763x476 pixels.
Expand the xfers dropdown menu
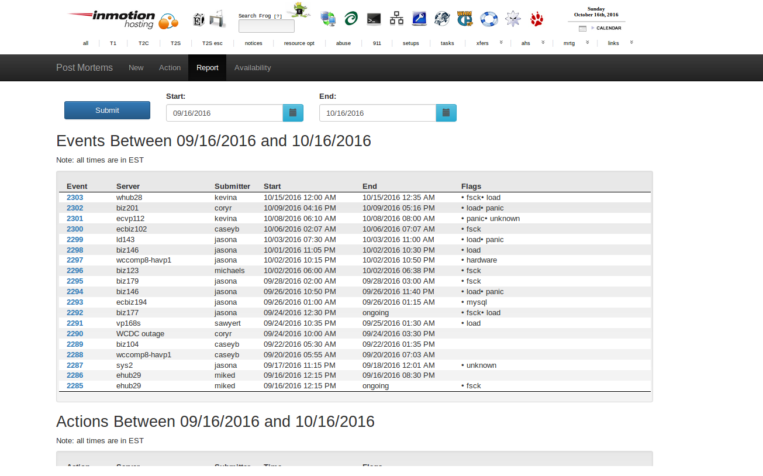click(501, 42)
